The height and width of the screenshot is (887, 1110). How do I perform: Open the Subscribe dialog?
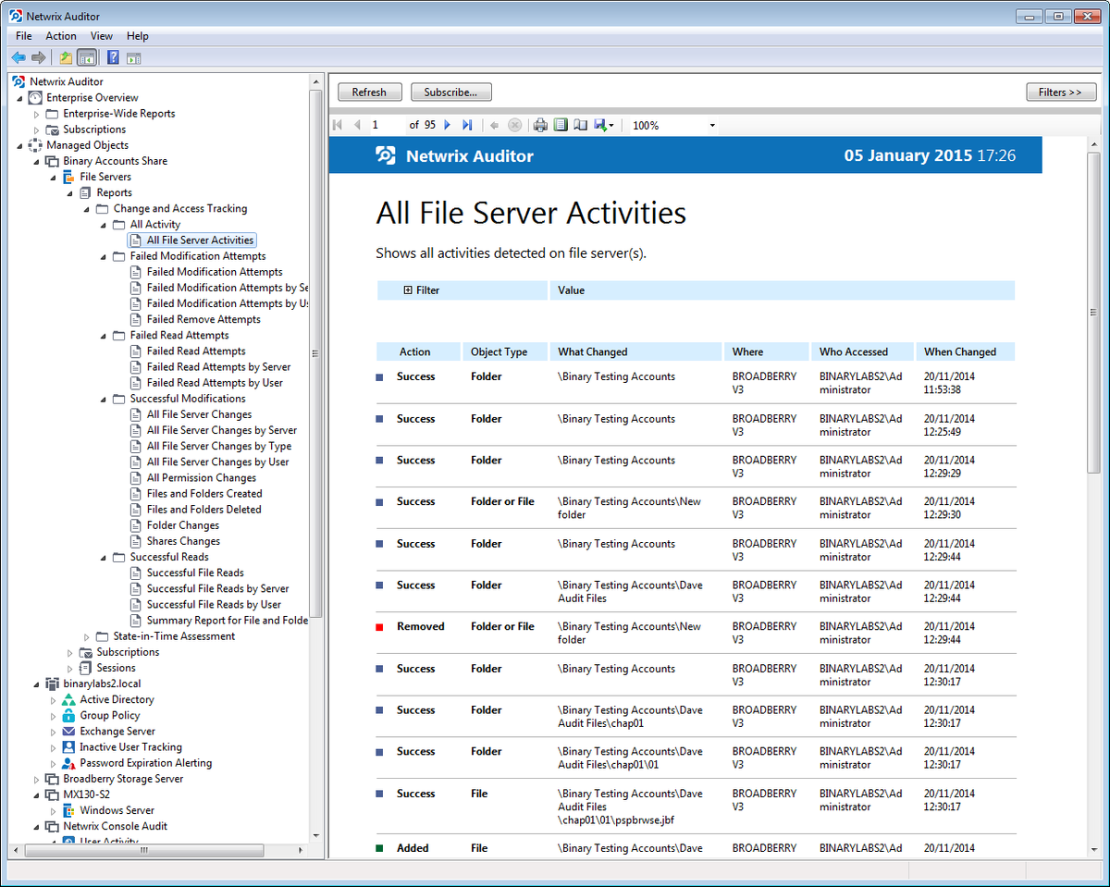click(x=450, y=92)
